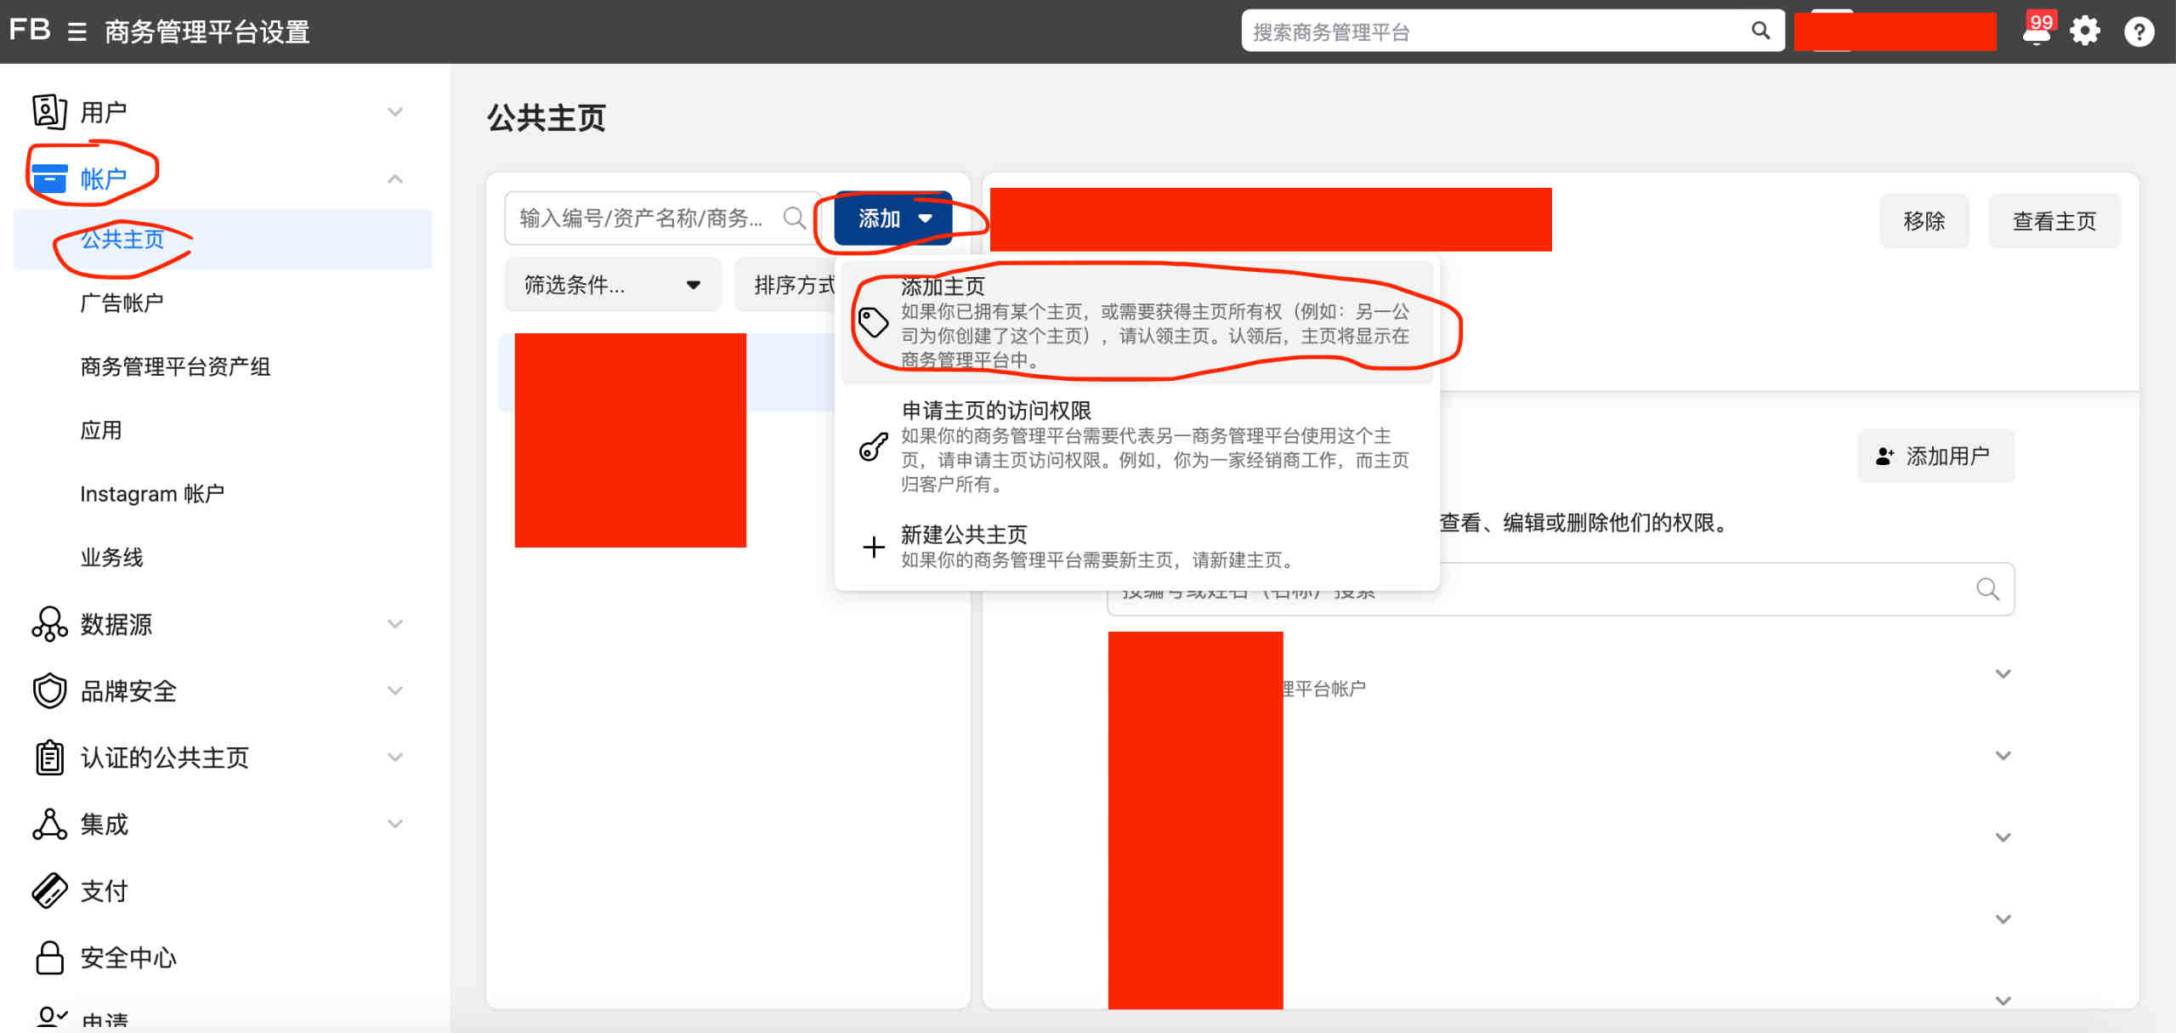Image resolution: width=2176 pixels, height=1033 pixels.
Task: Click the plus icon beside 新建公共主页
Action: pyautogui.click(x=873, y=547)
